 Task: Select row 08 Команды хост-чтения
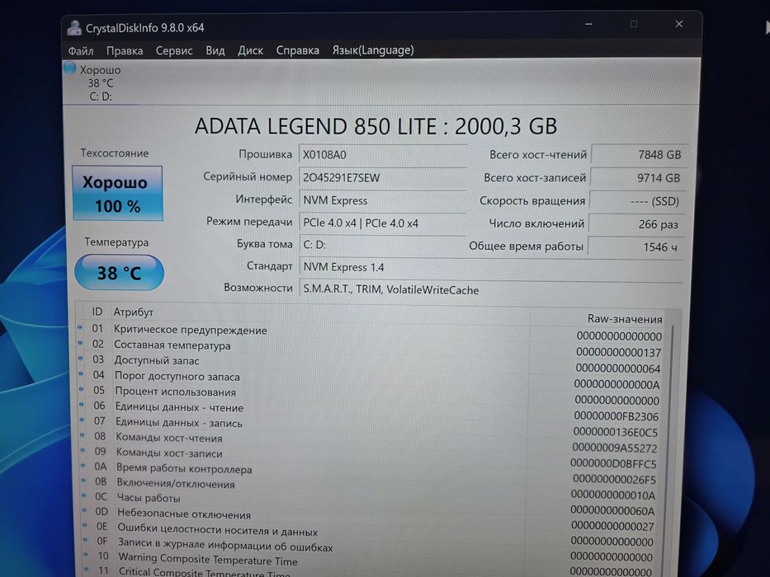pos(370,443)
